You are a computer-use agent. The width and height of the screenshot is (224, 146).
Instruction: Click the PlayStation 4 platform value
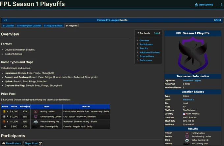tap(189, 110)
